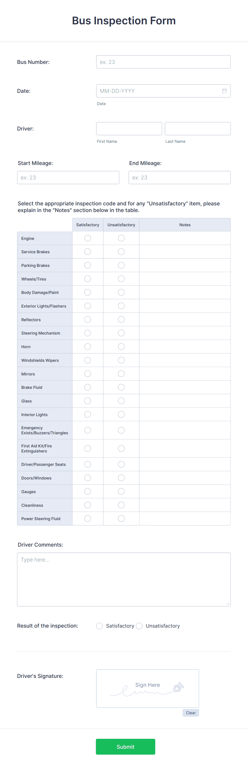Mark Service Brakes as Unsatisfactory
The width and height of the screenshot is (248, 768).
121,251
